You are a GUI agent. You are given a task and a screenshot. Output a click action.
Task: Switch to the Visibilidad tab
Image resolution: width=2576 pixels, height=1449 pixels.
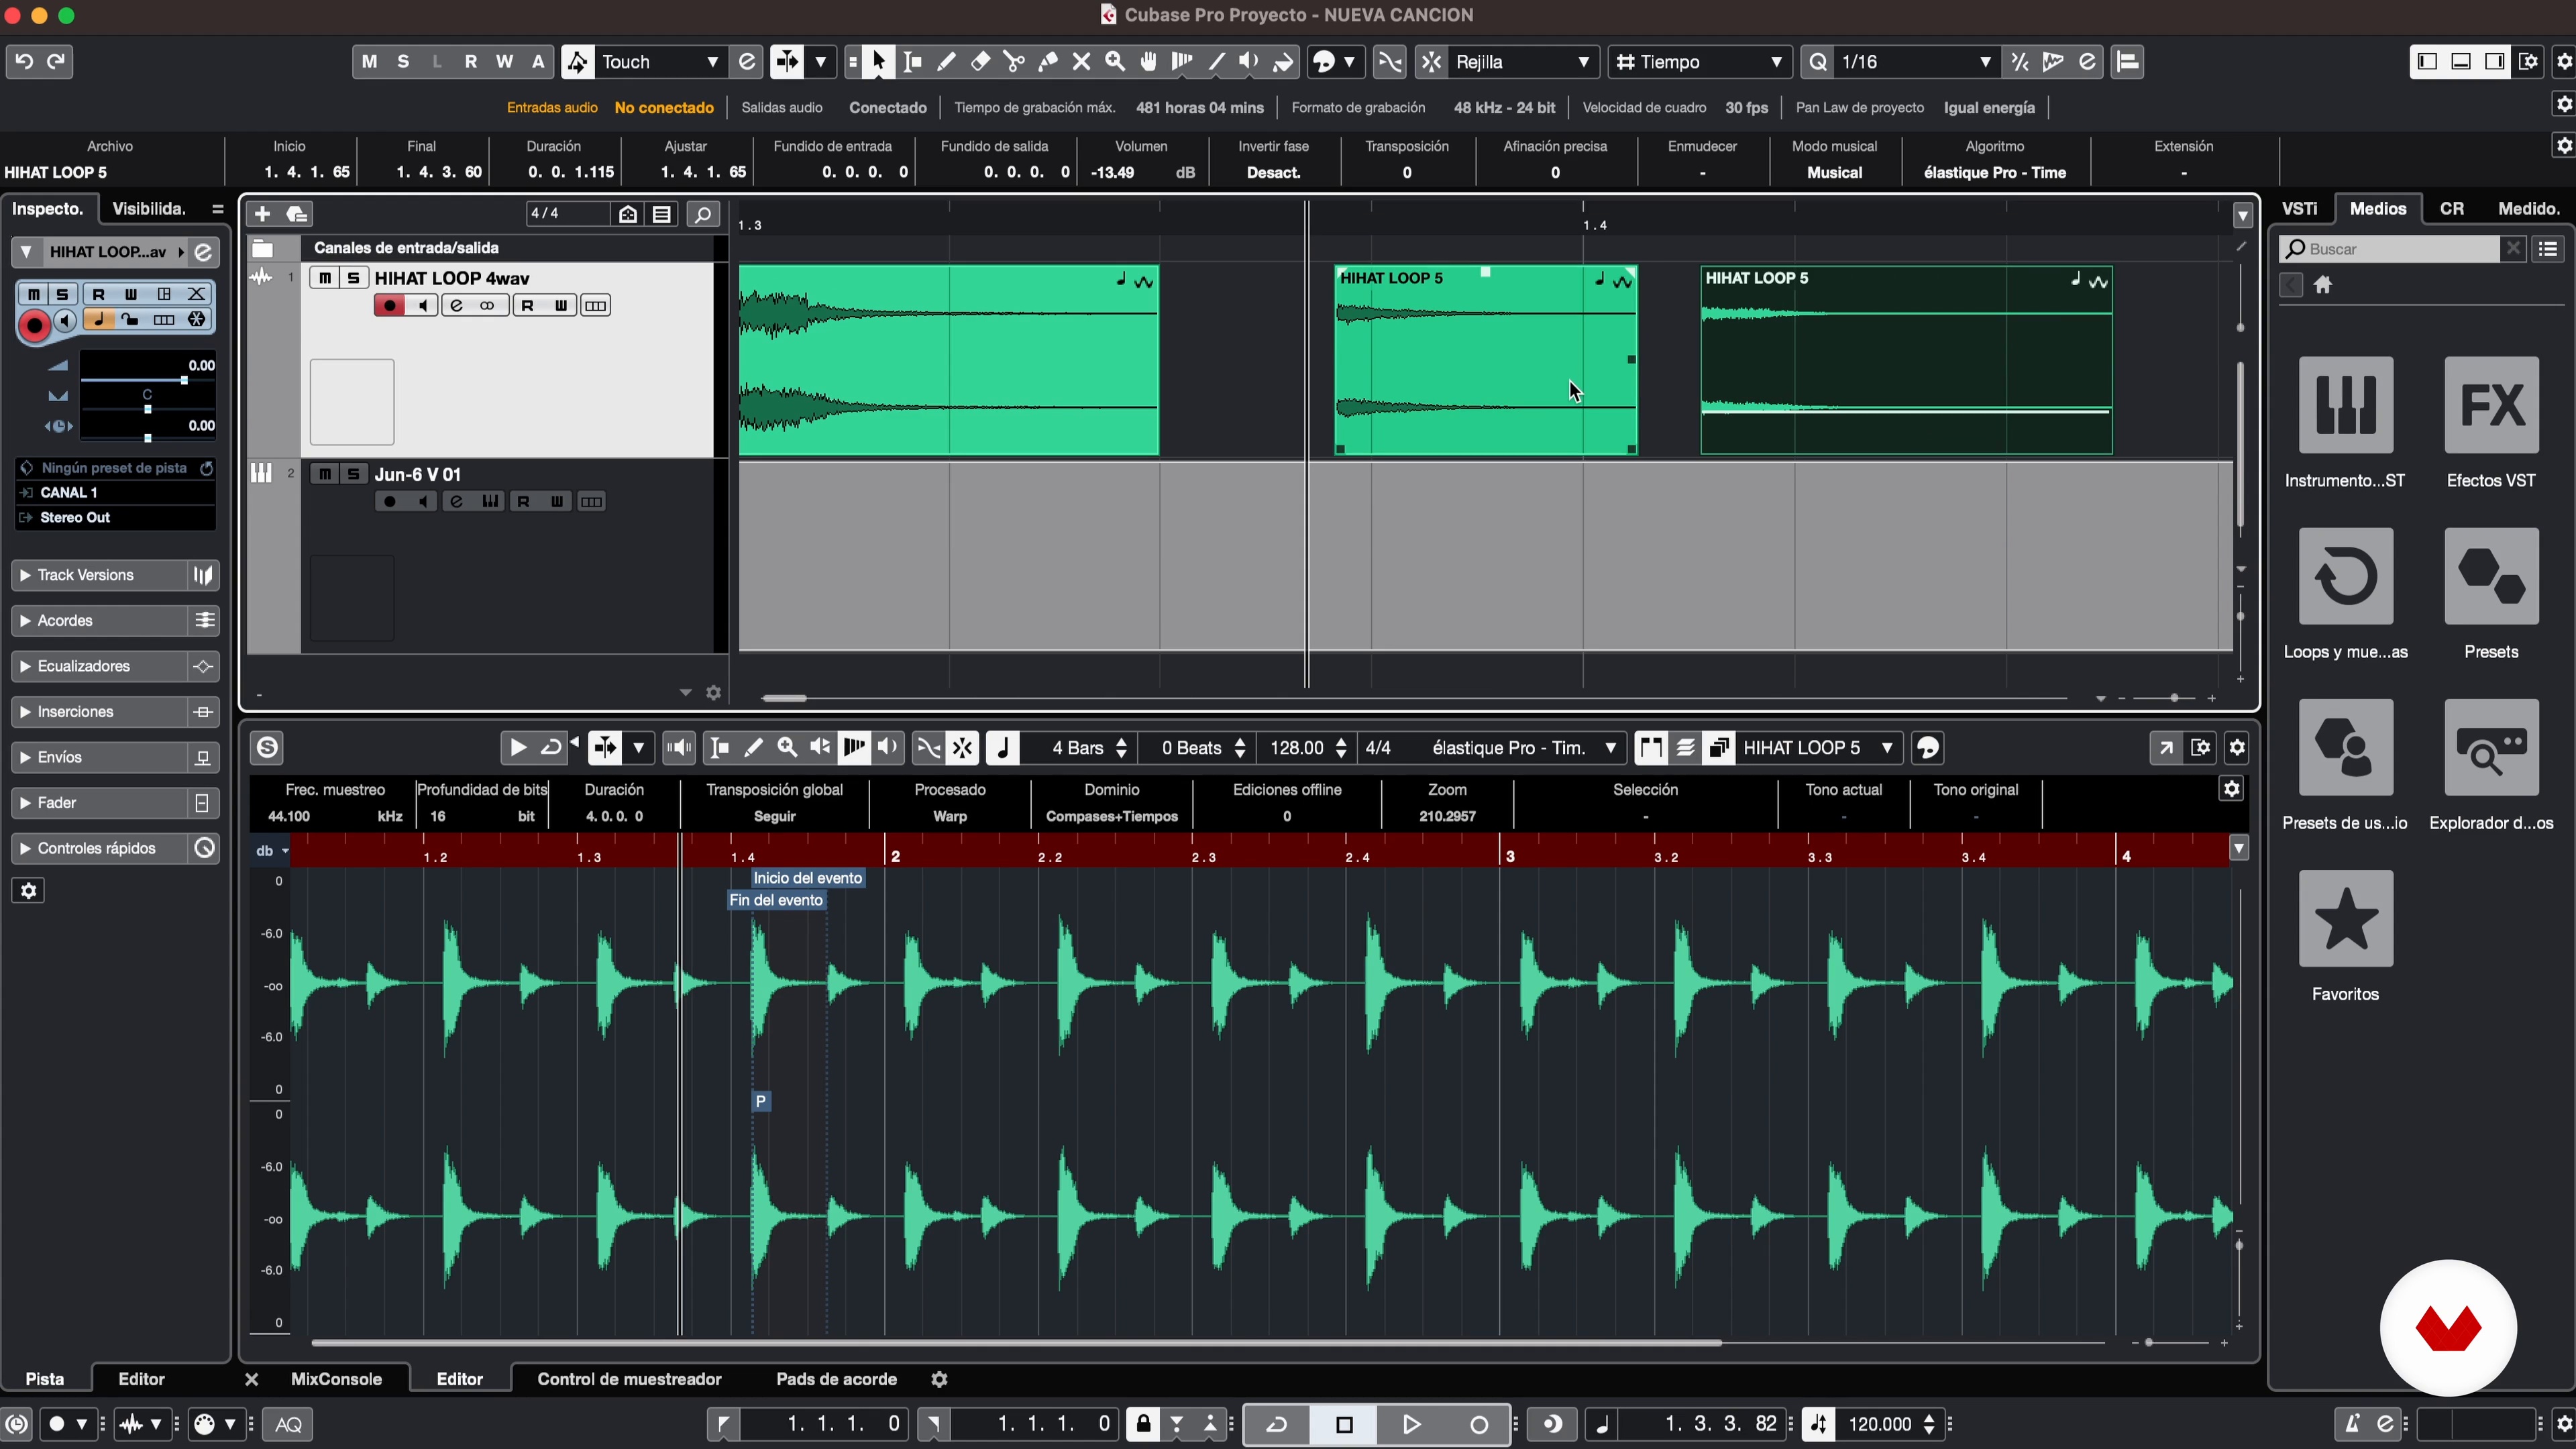(x=149, y=209)
